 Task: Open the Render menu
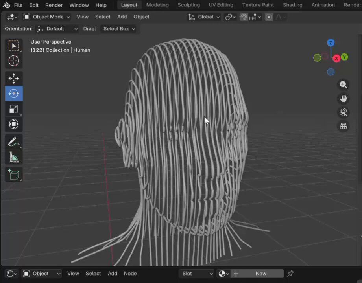click(54, 5)
